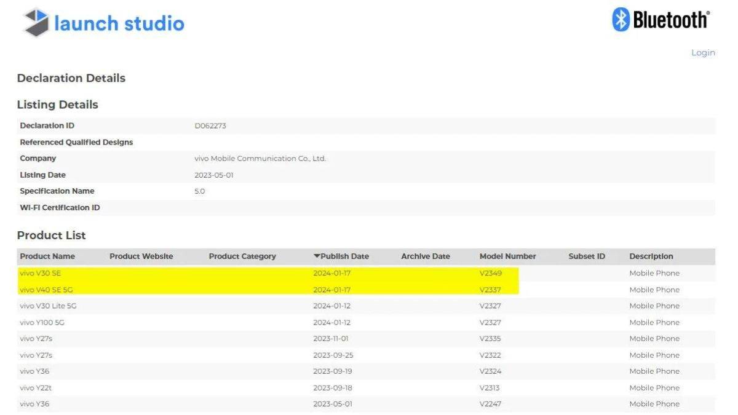The height and width of the screenshot is (415, 738).
Task: Click the Description column header
Action: (651, 256)
